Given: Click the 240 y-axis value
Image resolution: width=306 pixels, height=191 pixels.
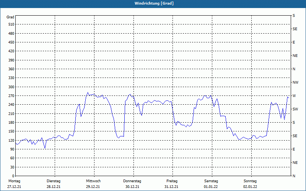Looking at the screenshot, I should click(11, 105).
